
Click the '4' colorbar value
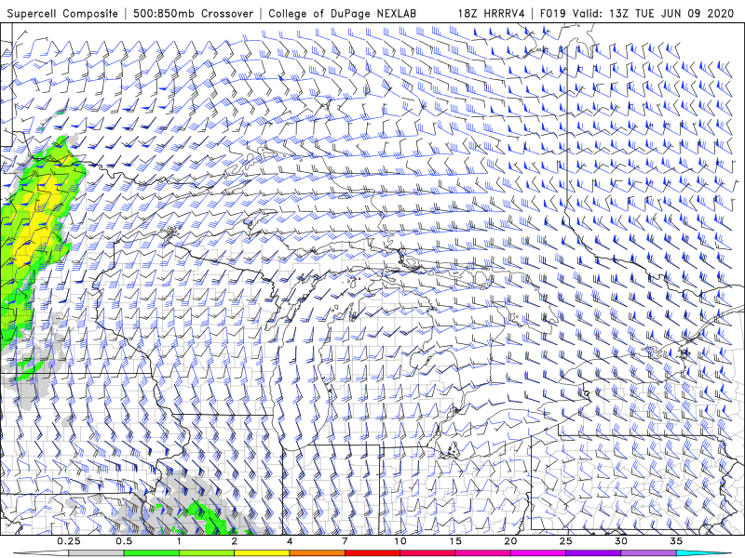290,541
